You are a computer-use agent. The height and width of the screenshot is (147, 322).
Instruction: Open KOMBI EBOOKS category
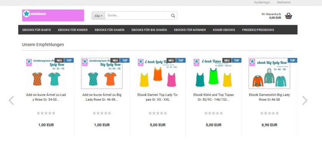[x=224, y=30]
